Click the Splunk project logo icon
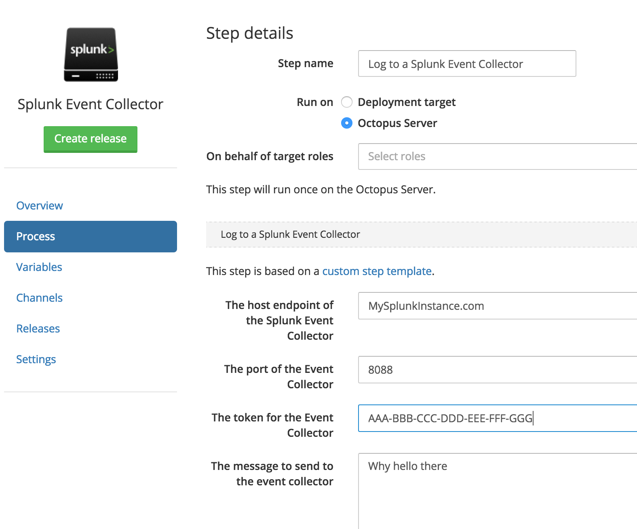 tap(91, 55)
